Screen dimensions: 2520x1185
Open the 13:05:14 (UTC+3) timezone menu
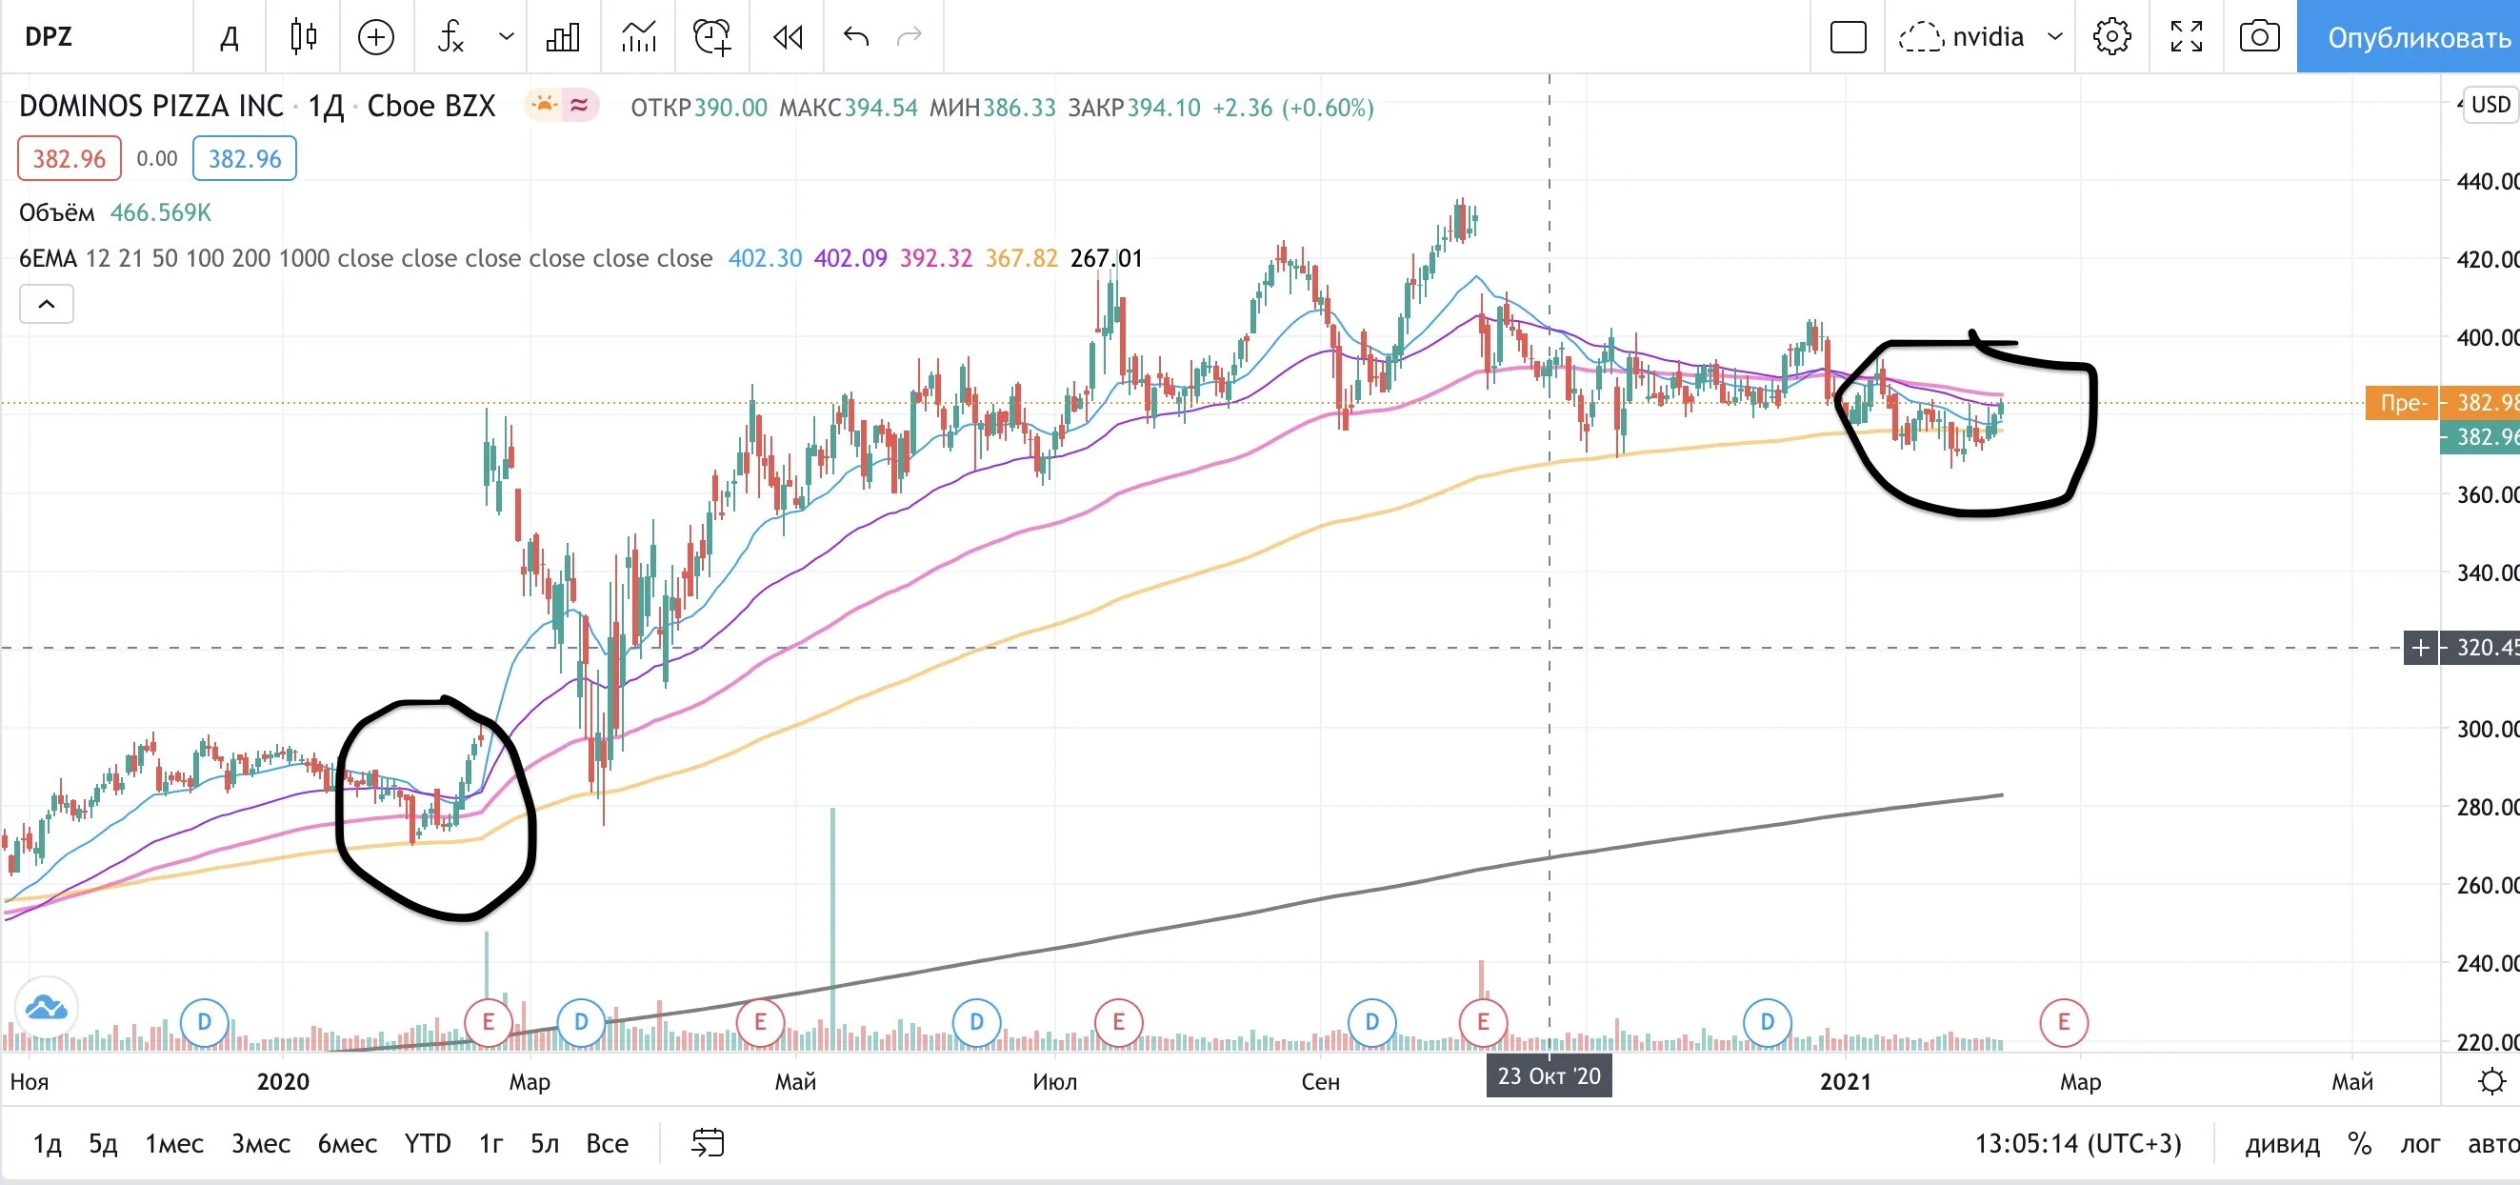(x=2078, y=1143)
